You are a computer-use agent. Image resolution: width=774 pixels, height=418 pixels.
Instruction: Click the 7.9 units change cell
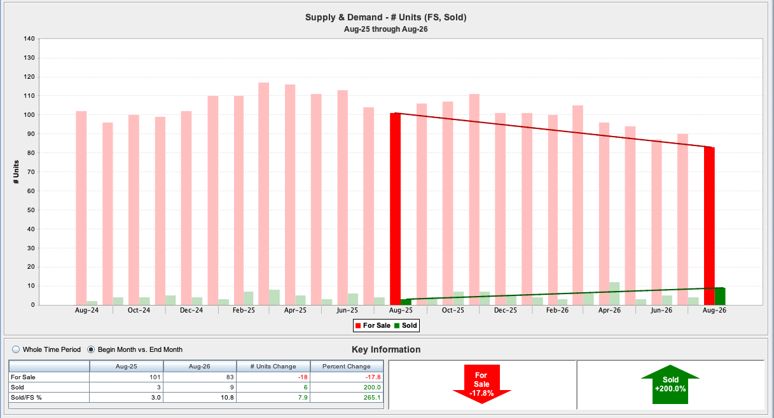(x=273, y=397)
